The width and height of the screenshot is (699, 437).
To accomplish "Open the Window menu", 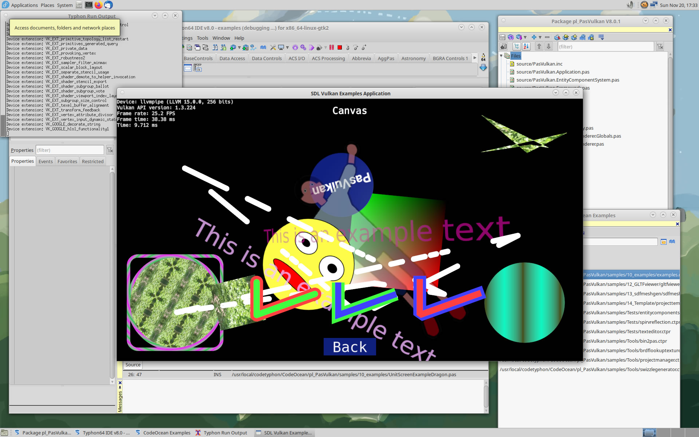I will coord(221,38).
